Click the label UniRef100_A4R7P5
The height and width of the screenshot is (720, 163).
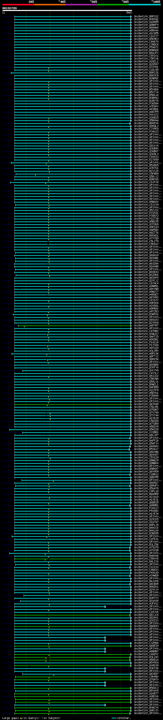pyautogui.click(x=146, y=112)
